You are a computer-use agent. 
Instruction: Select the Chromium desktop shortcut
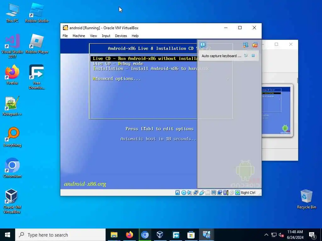point(12,168)
